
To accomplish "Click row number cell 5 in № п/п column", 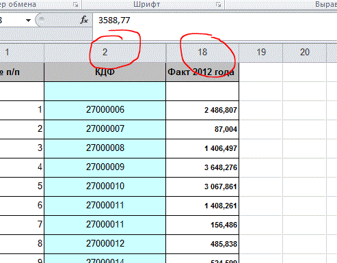I will point(22,186).
